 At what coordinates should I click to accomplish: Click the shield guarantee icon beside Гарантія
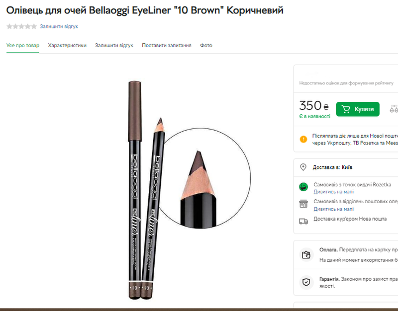coord(306,283)
